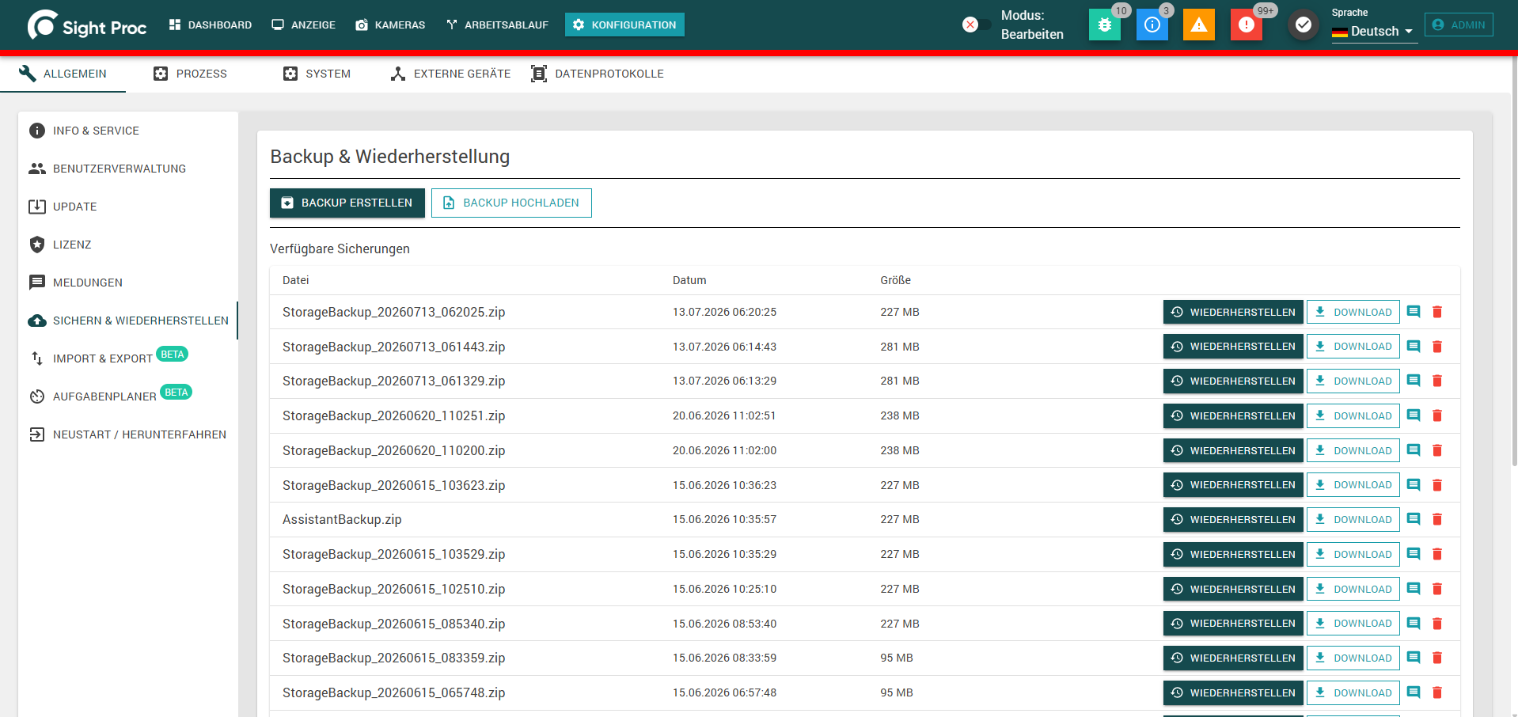Delete StorageBackup_20260713_062025.zip via trash icon
Image resolution: width=1518 pixels, height=717 pixels.
click(x=1437, y=312)
